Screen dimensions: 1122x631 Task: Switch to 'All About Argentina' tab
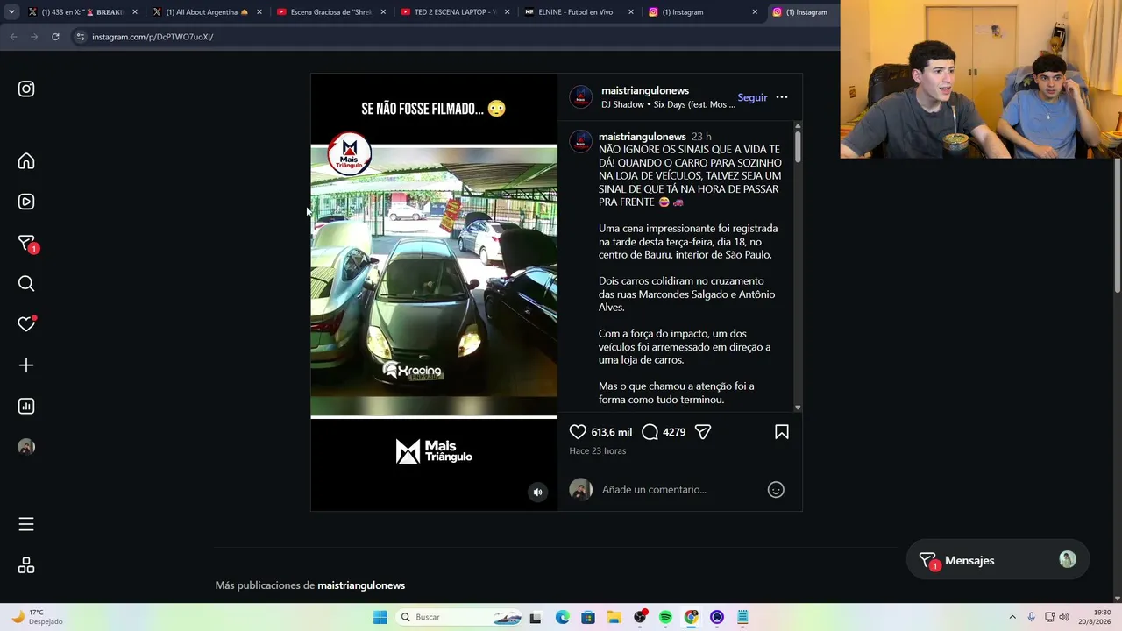tap(205, 12)
